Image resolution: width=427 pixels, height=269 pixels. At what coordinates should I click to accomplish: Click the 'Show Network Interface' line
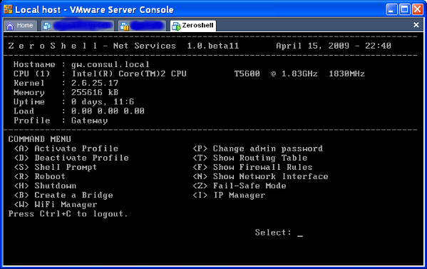[x=260, y=176]
